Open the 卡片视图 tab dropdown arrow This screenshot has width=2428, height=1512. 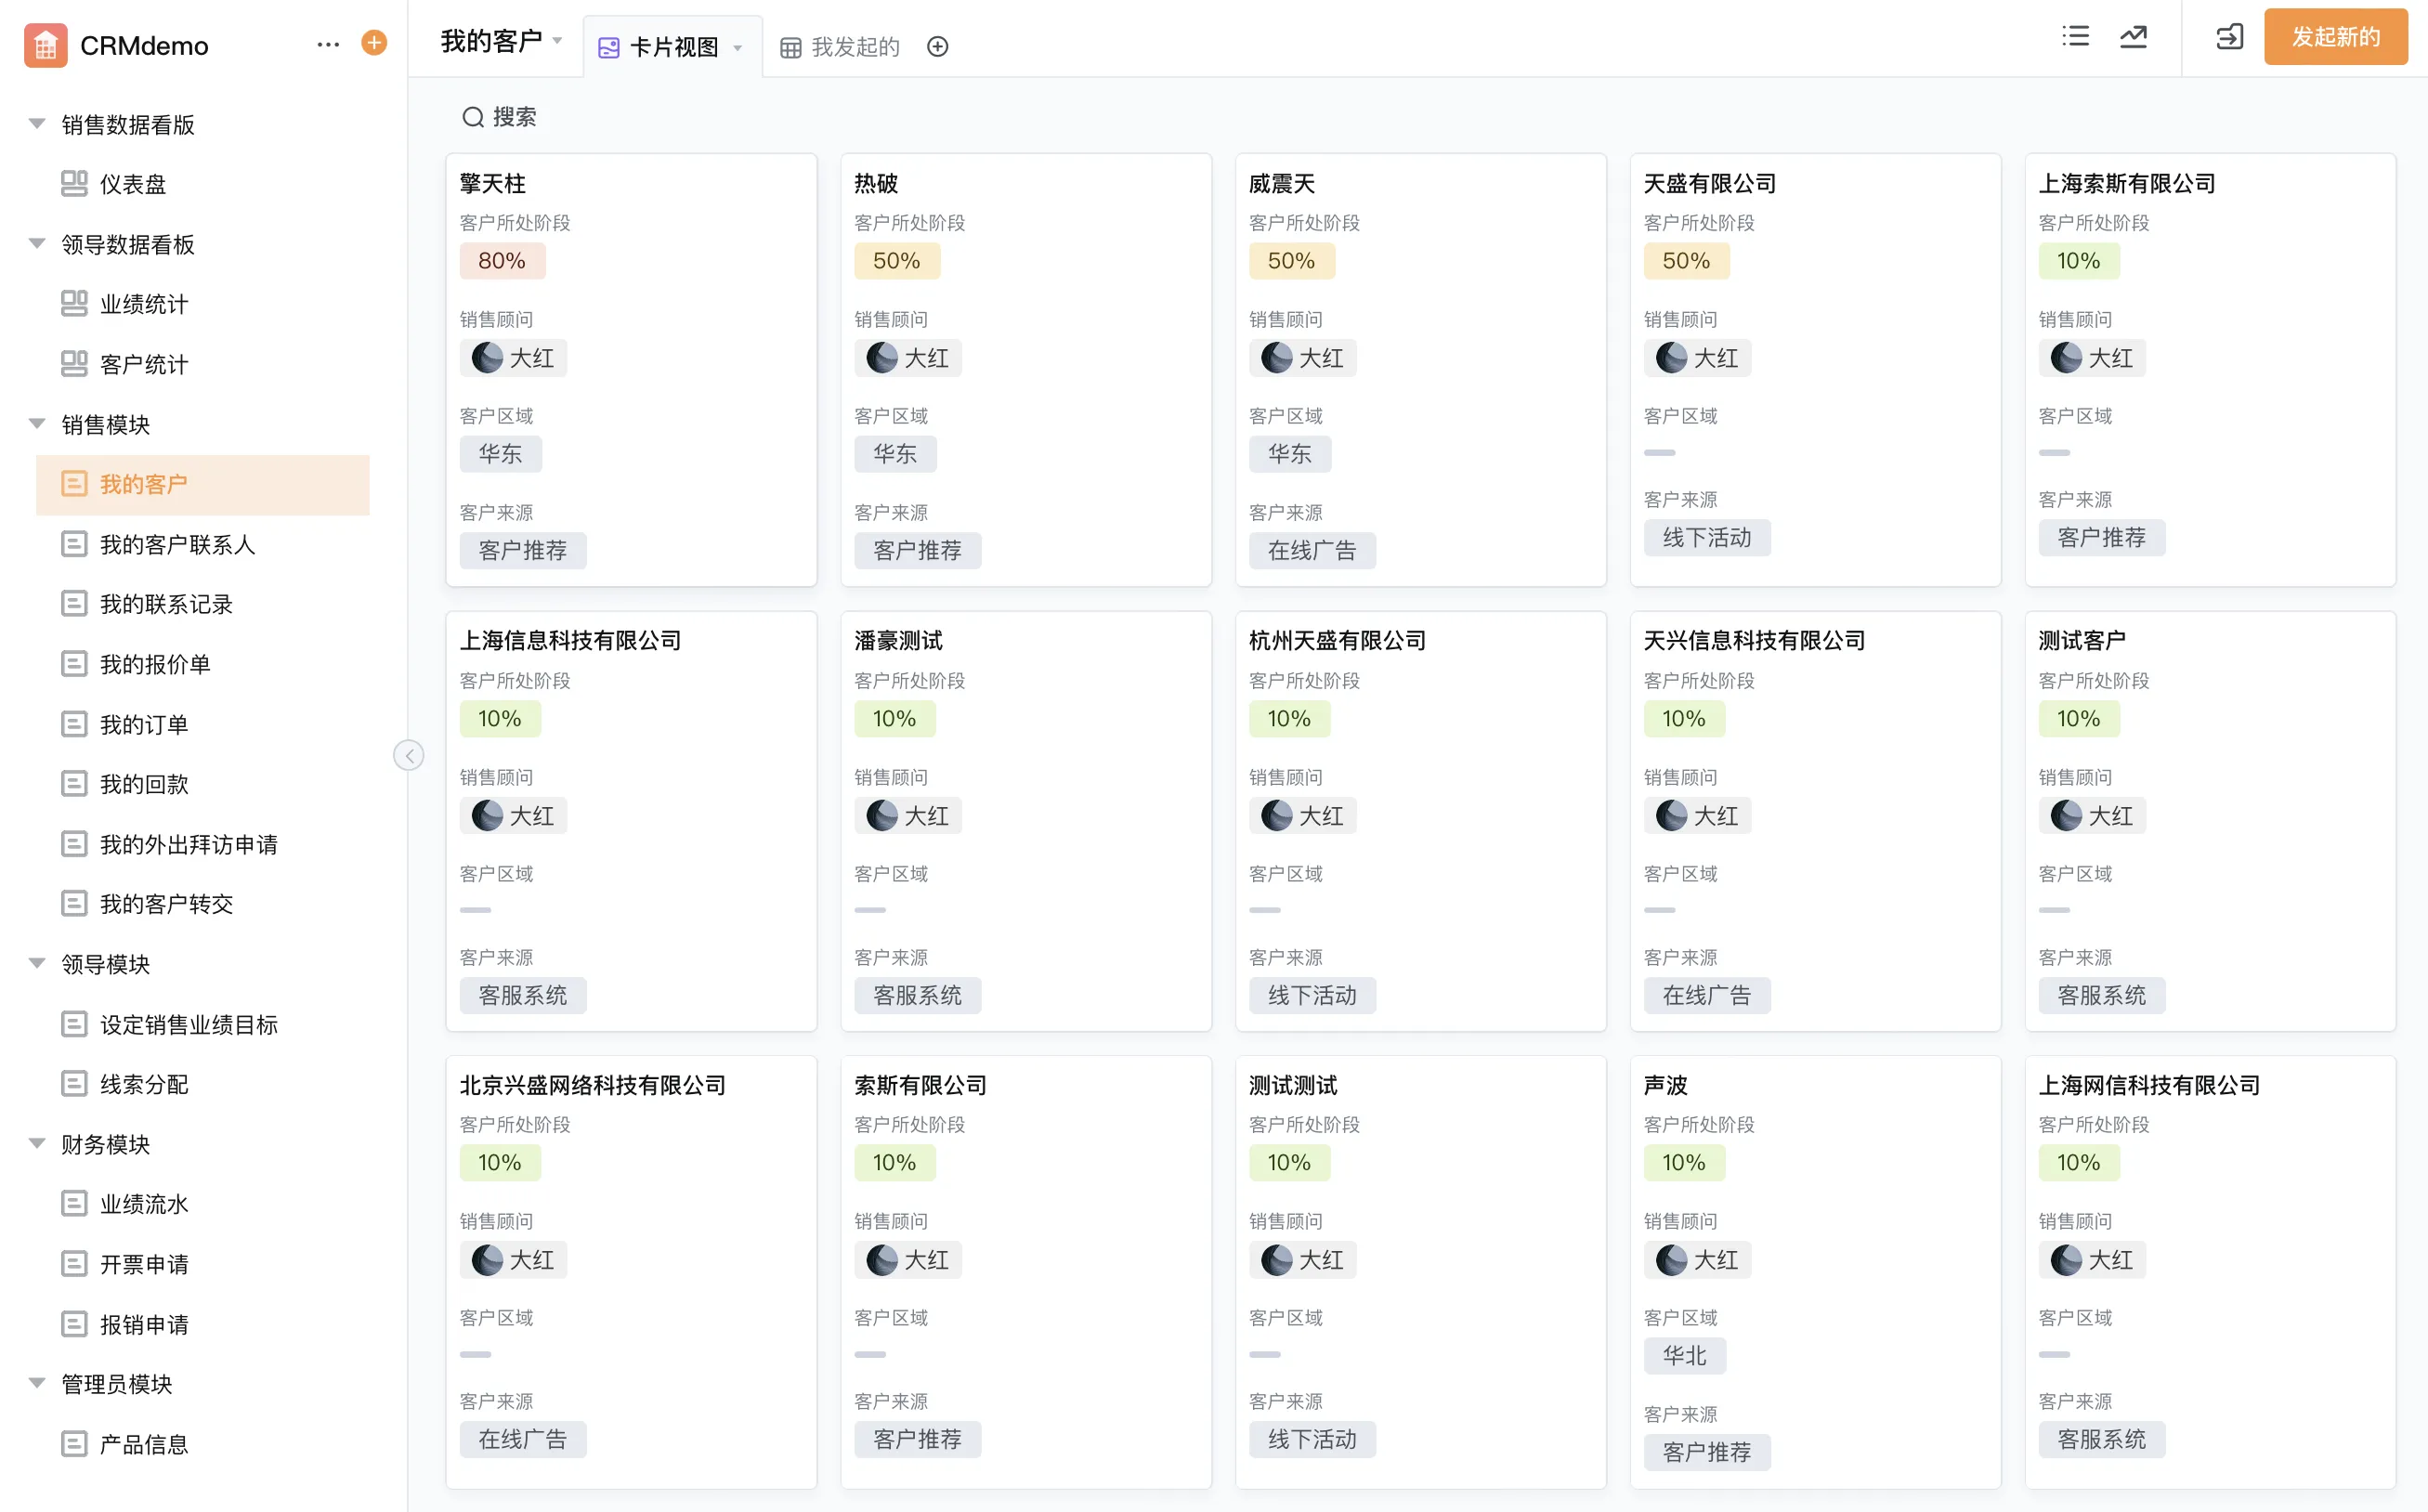(738, 48)
